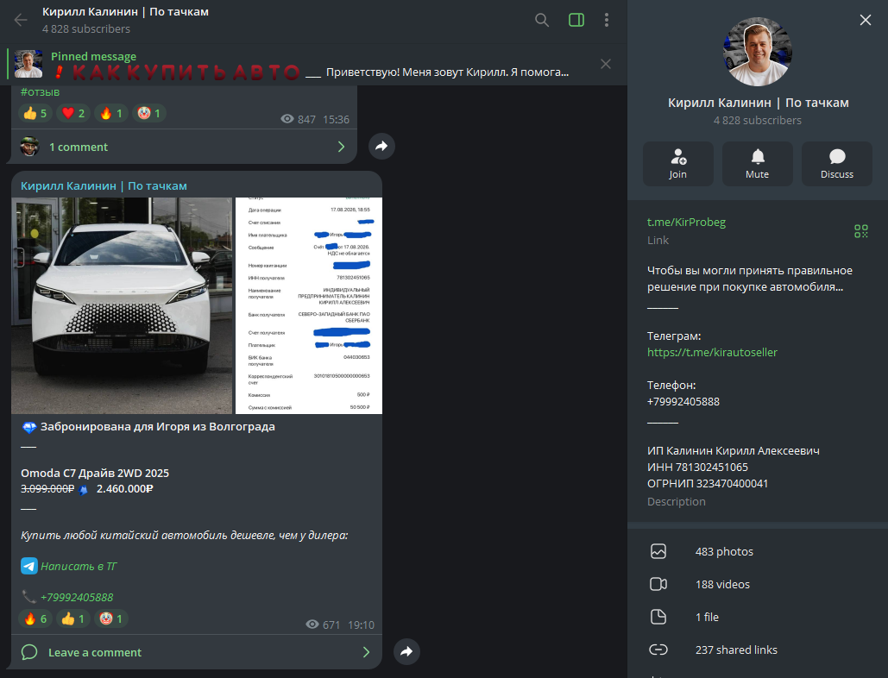888x678 pixels.
Task: Toggle fire reaction with count 1 on review post
Action: tap(111, 113)
